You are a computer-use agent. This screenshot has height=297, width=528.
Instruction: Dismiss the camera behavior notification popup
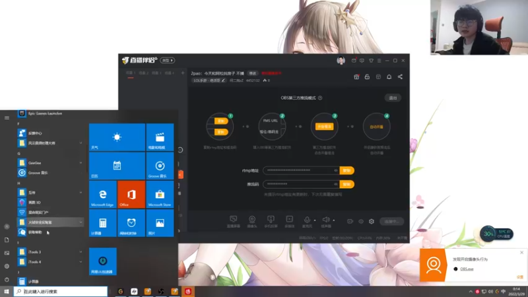tap(521, 253)
